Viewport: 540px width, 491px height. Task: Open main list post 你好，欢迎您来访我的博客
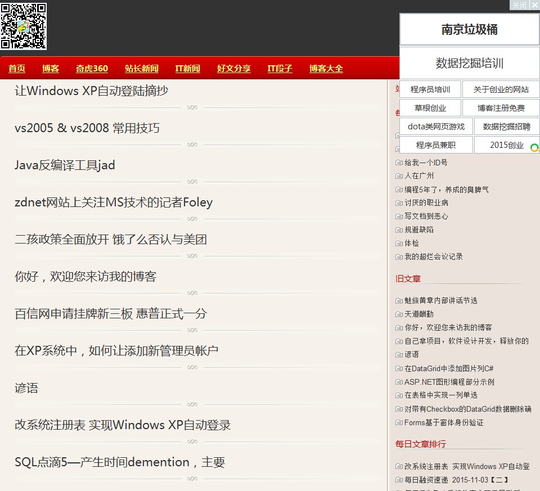click(85, 277)
